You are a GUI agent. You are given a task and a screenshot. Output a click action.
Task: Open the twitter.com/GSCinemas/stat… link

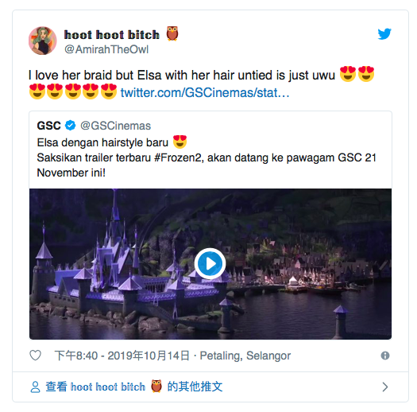[x=205, y=93]
